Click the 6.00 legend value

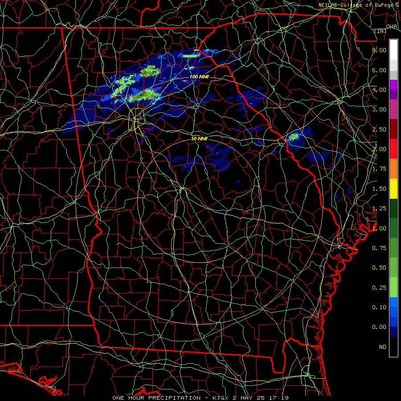point(379,70)
